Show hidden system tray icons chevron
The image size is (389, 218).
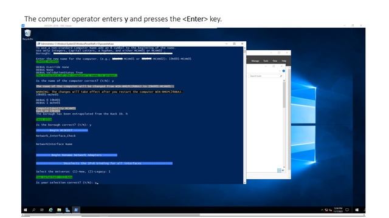pos(322,210)
